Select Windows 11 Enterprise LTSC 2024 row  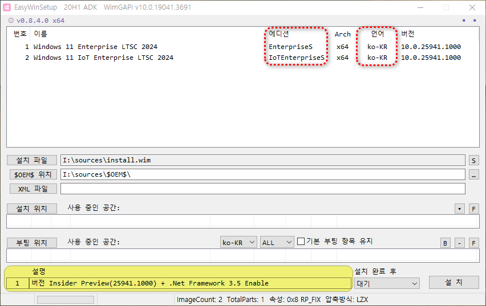point(242,47)
